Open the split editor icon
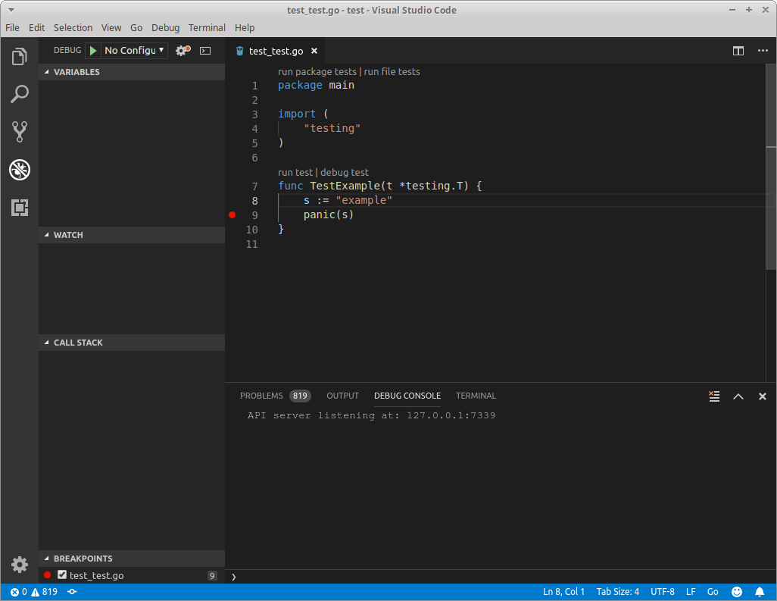The image size is (777, 601). [738, 51]
